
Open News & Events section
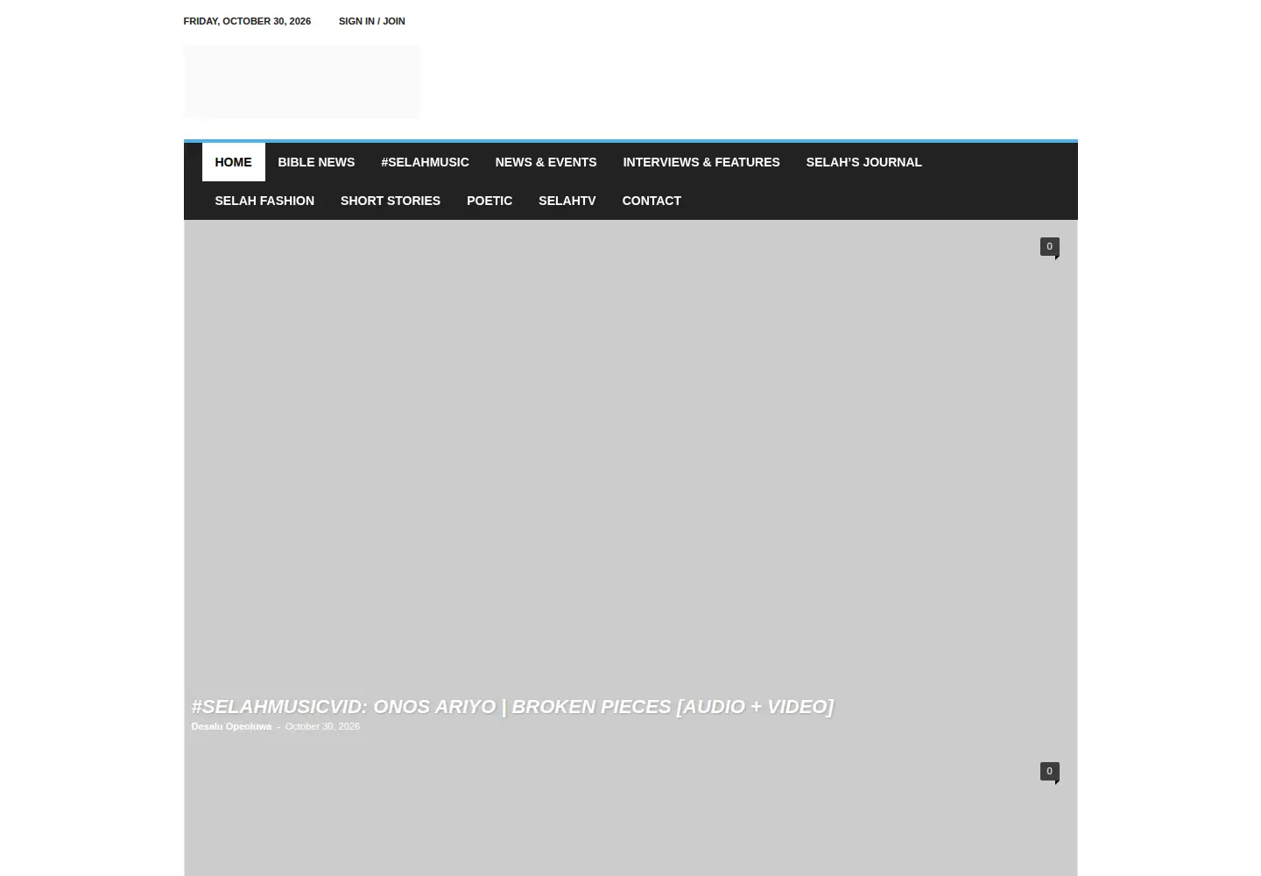546,162
